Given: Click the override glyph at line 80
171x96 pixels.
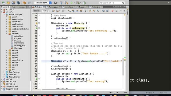Looking at the screenshot, I should pyautogui.click(x=37, y=28).
